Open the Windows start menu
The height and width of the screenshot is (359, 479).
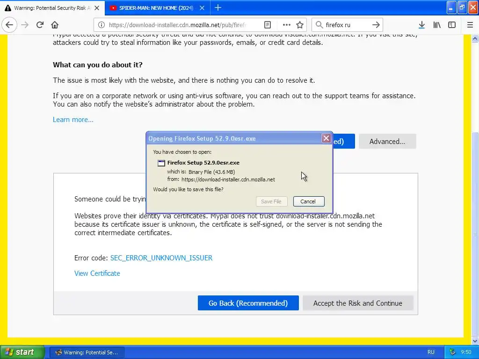22,352
